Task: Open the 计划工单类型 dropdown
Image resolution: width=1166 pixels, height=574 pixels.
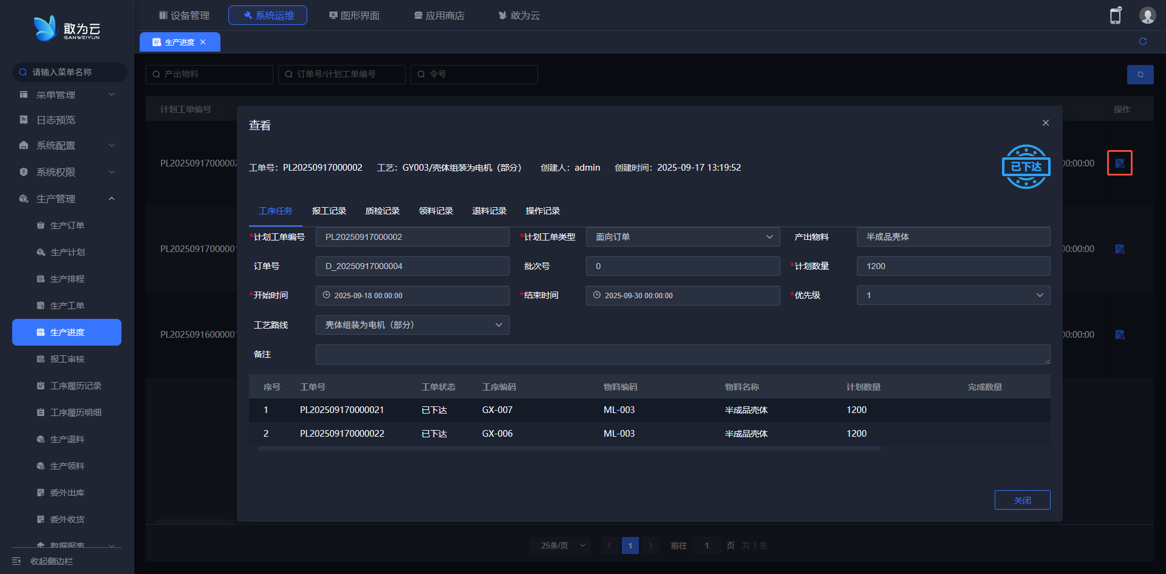Action: tap(683, 237)
